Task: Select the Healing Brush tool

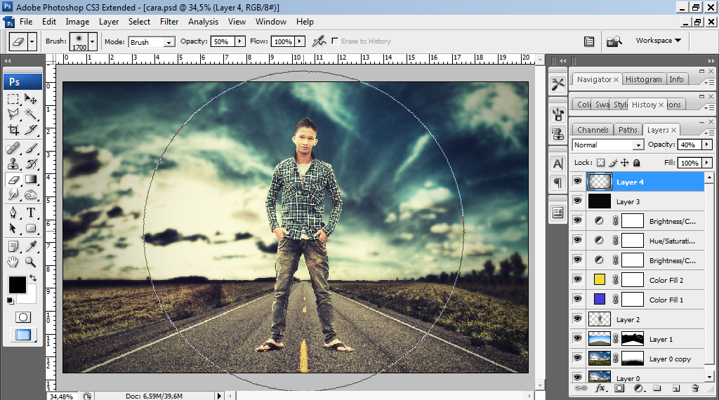Action: (x=13, y=149)
